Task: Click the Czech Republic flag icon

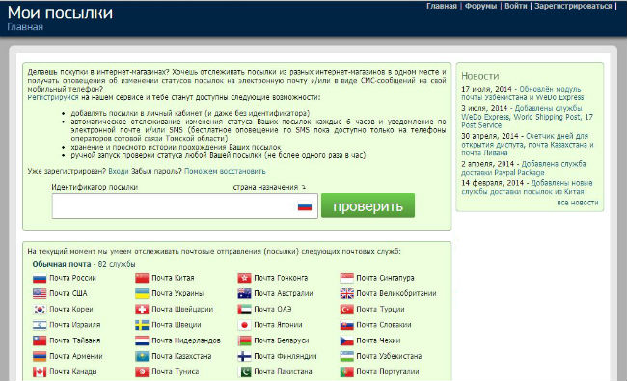Action: [346, 340]
